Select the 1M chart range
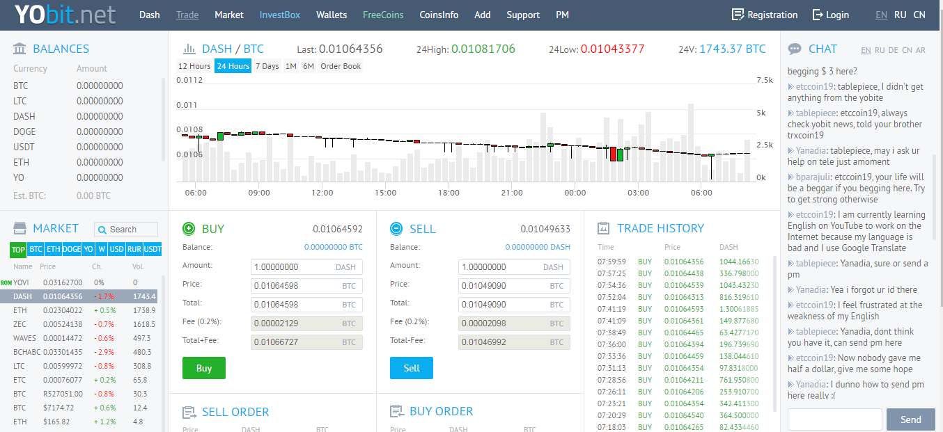Viewport: 943px width, 432px height. click(290, 66)
